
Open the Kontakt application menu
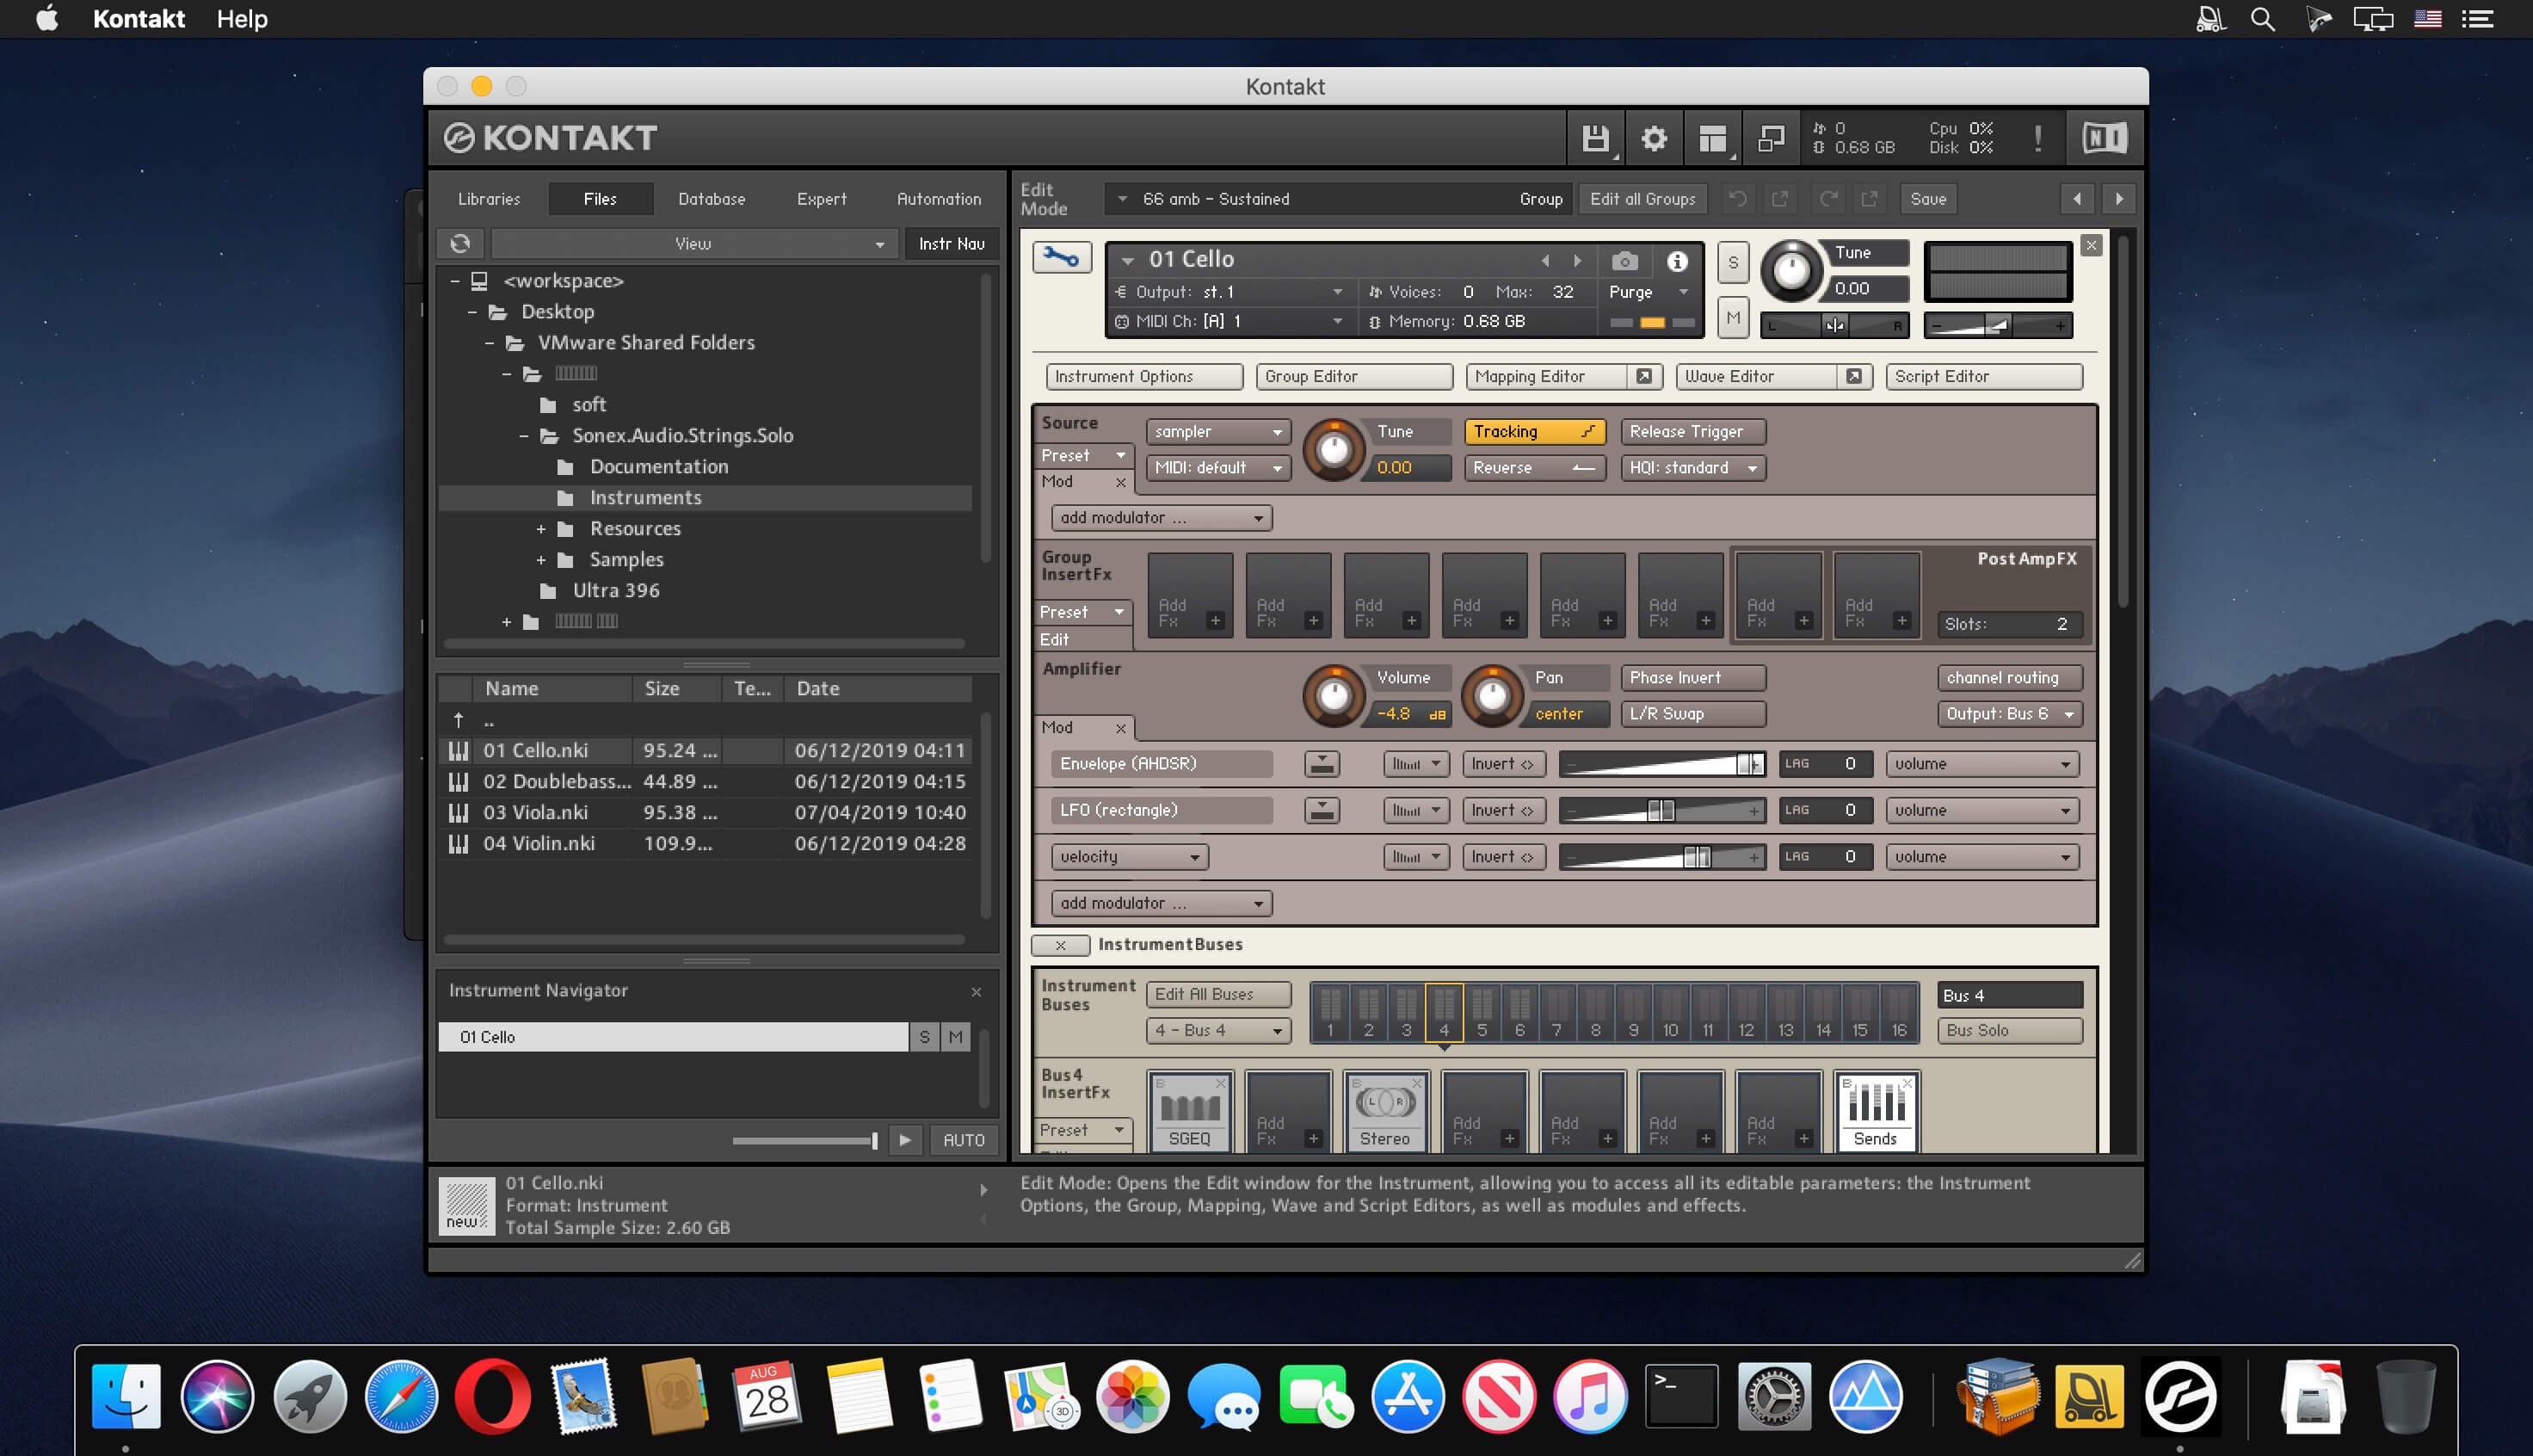click(x=138, y=19)
